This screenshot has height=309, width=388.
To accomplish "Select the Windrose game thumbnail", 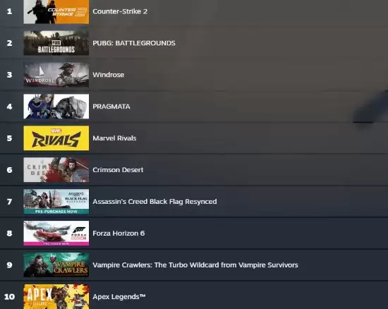I will [x=56, y=75].
